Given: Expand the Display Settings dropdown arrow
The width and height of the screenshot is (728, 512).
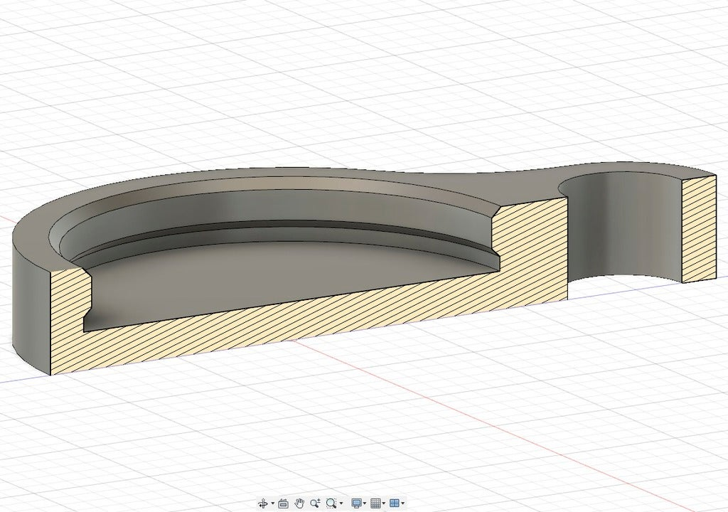Looking at the screenshot, I should 363,503.
